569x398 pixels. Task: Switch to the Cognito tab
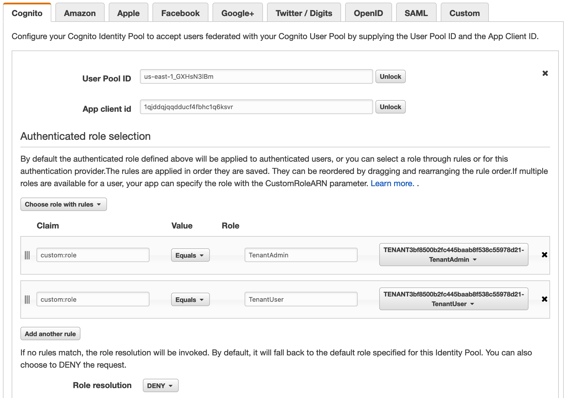coord(27,13)
